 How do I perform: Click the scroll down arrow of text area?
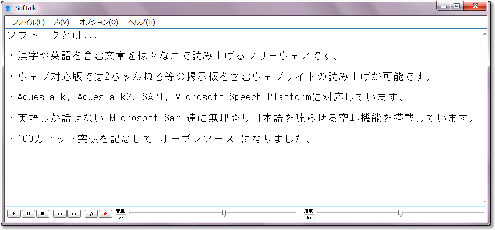(x=486, y=202)
